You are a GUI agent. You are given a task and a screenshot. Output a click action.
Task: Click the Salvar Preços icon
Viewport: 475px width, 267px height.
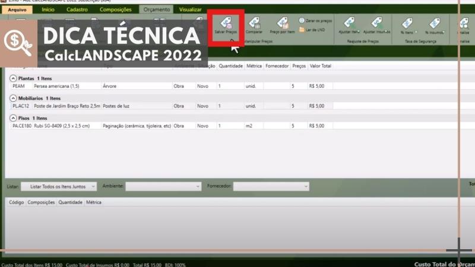tap(226, 25)
